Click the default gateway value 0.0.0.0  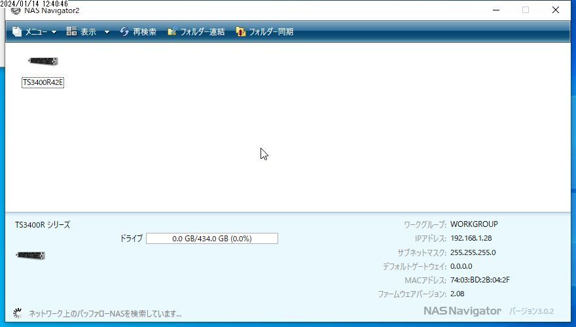pos(461,266)
